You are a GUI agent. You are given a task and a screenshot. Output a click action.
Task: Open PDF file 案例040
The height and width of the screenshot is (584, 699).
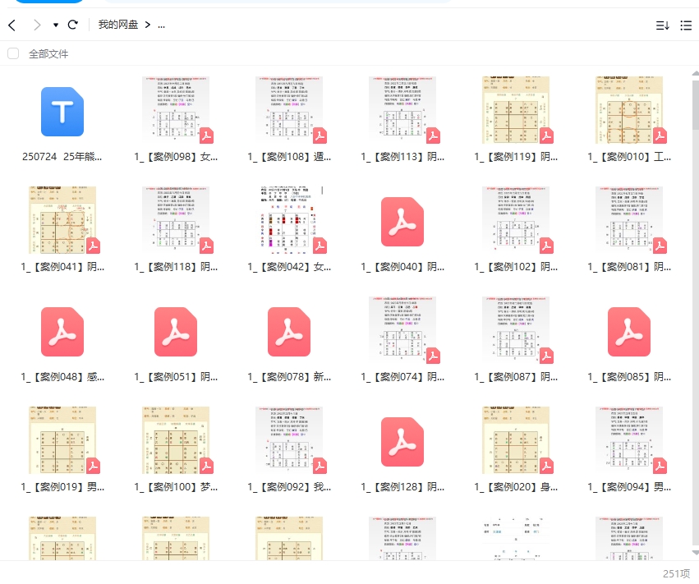pyautogui.click(x=402, y=222)
